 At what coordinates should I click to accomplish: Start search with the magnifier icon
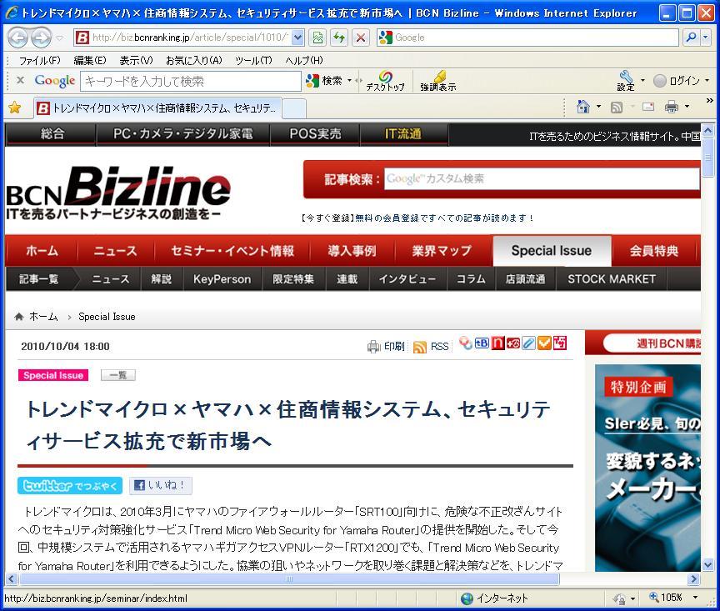691,38
